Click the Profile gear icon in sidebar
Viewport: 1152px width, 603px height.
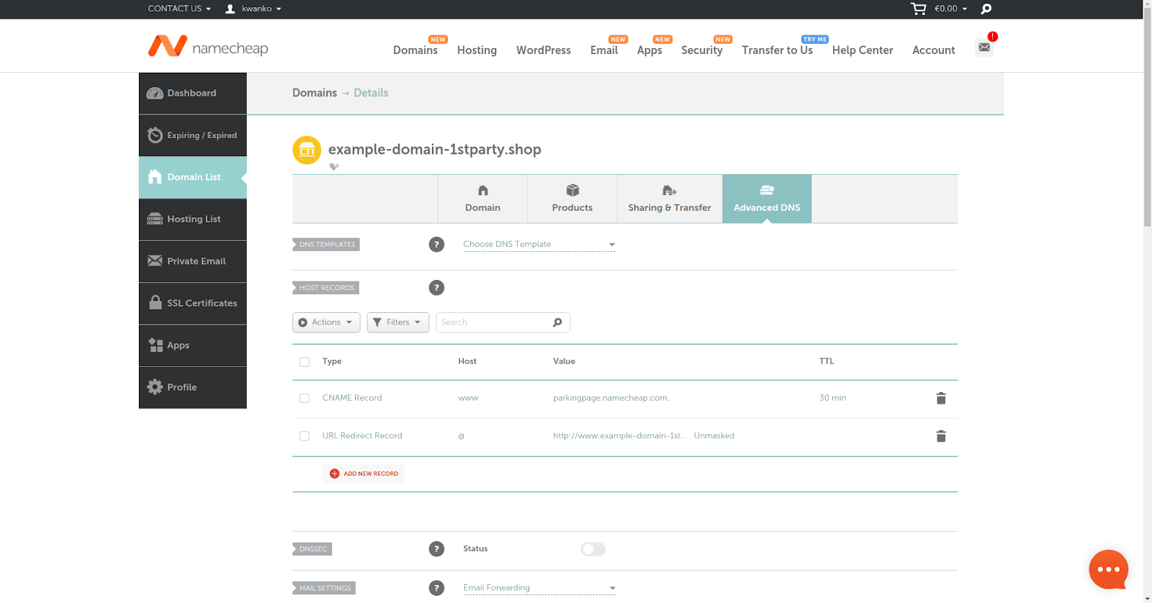pos(155,386)
